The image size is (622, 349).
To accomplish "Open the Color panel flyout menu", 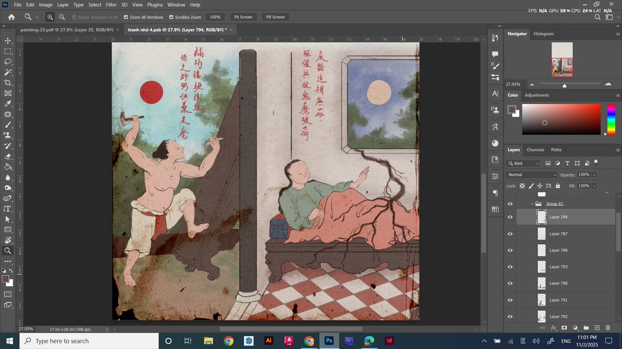I will point(617,95).
